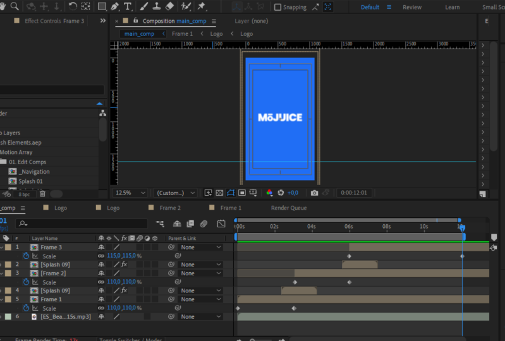Image resolution: width=505 pixels, height=341 pixels.
Task: Collapse [Frame 2] layer properties
Action: point(1,273)
